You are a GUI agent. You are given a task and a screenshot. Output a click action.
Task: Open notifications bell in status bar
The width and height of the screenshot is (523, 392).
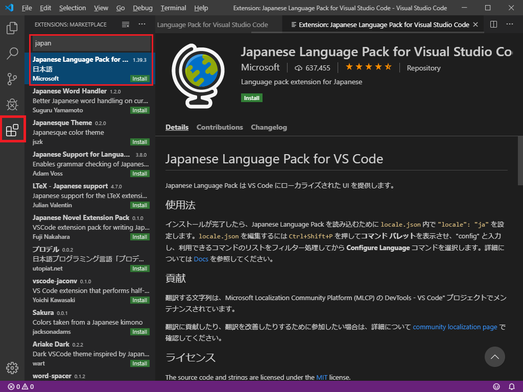pos(512,387)
